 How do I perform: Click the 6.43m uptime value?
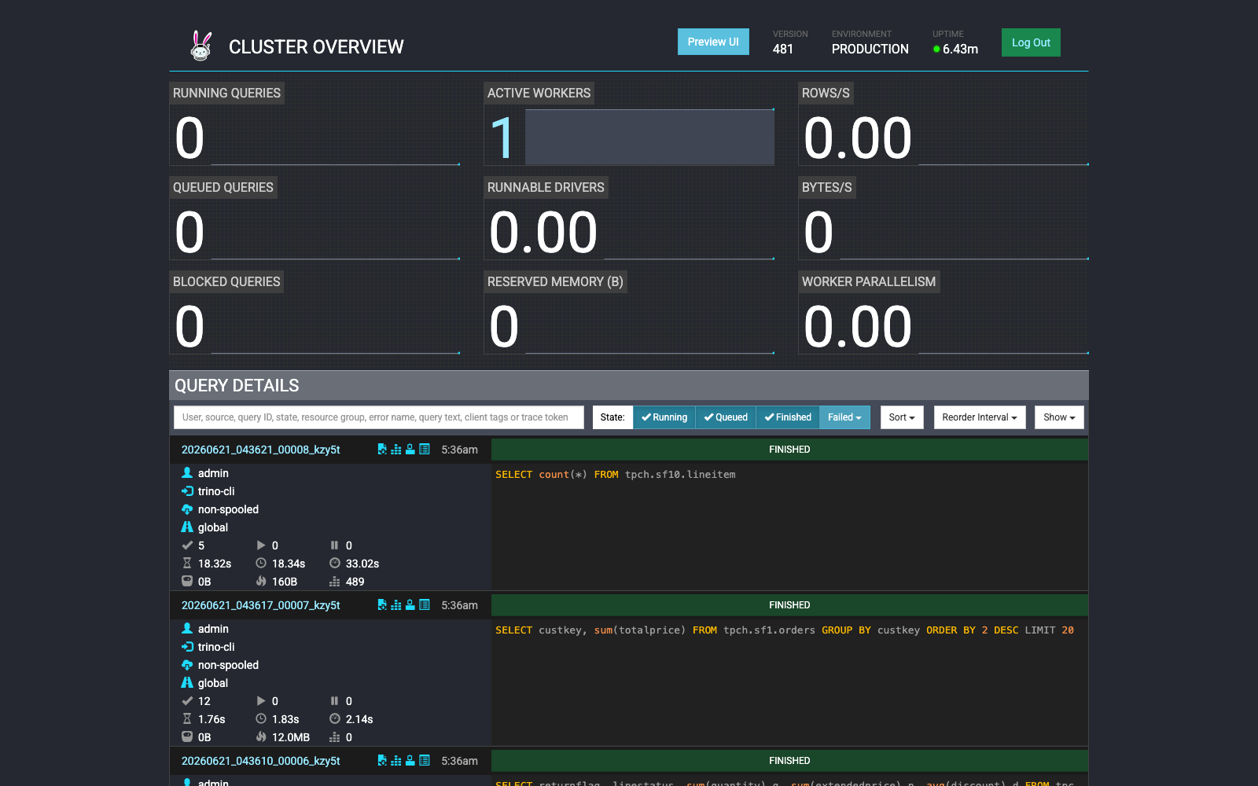point(960,49)
